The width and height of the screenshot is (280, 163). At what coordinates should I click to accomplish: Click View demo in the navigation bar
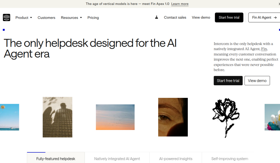click(201, 17)
